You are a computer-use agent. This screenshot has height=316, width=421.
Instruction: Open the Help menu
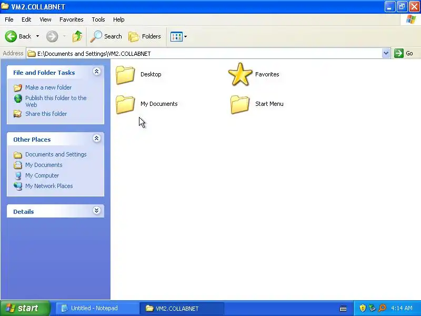click(119, 19)
